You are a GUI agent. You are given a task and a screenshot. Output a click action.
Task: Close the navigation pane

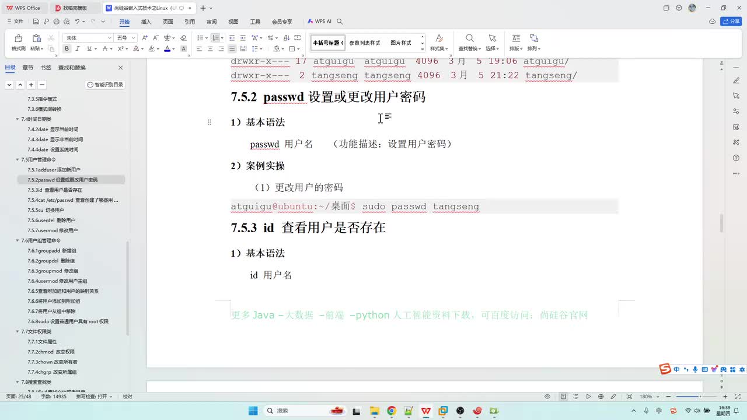tap(121, 68)
